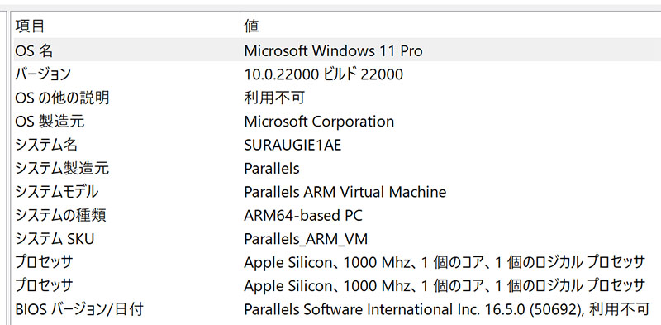Select the OS 名 row
The height and width of the screenshot is (325, 661).
tap(337, 51)
